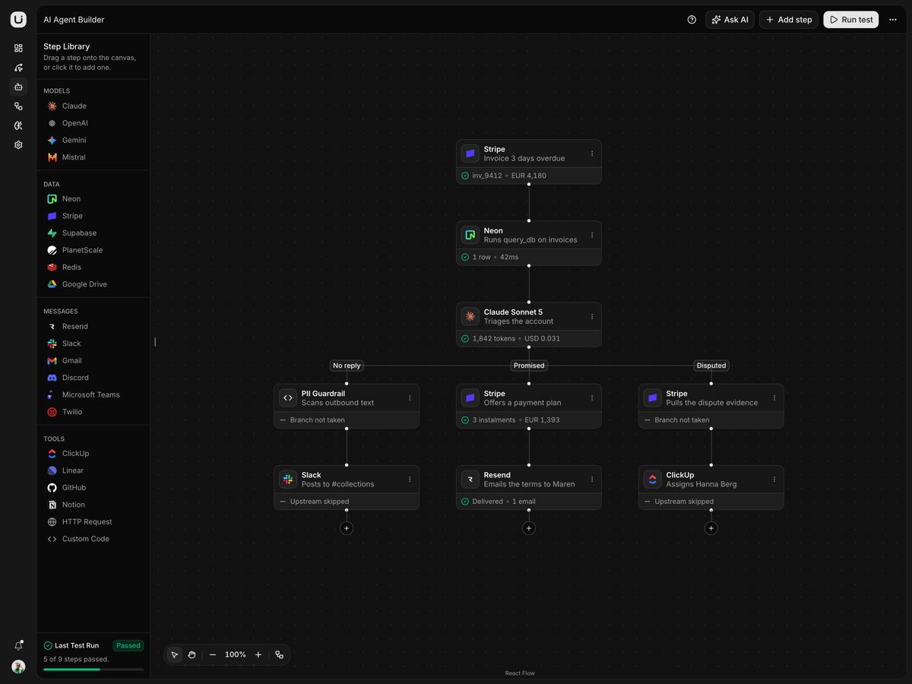This screenshot has height=684, width=912.
Task: Click the Last Test Run progress bar
Action: [93, 670]
